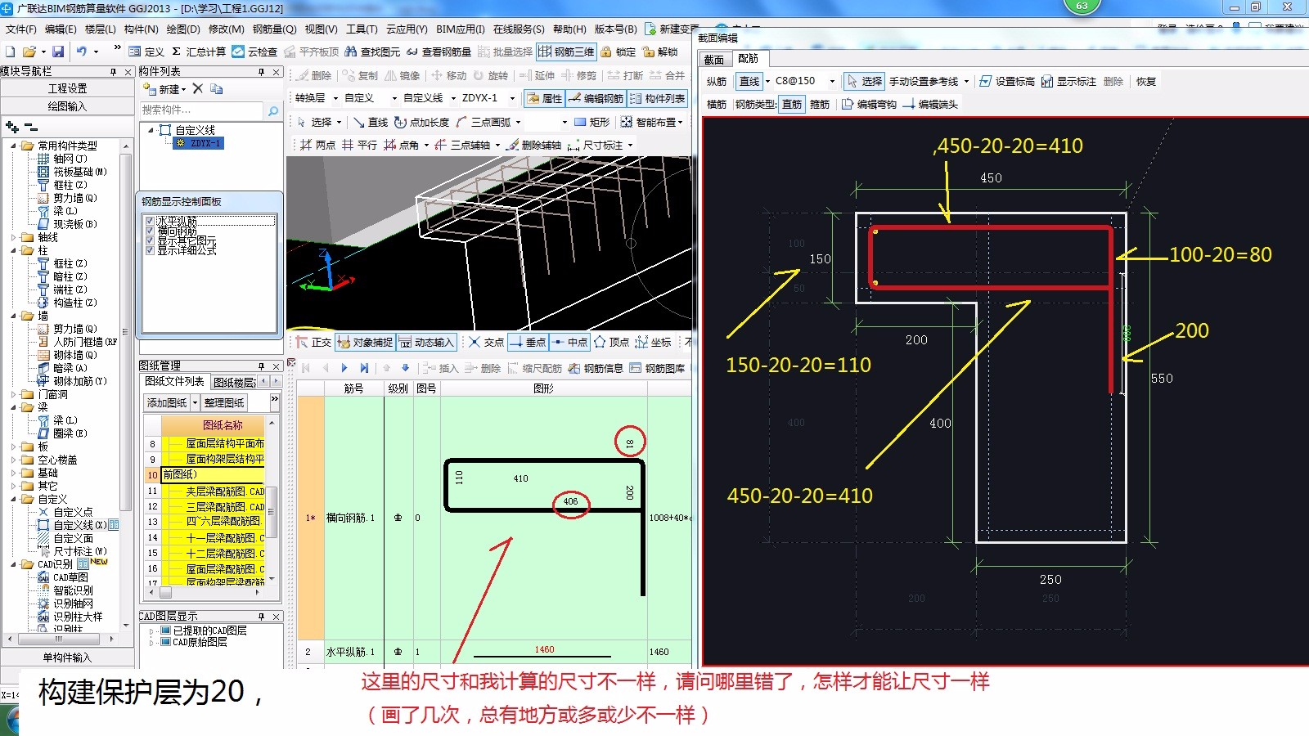Open the 汇总计算 summary calculation tool

[198, 52]
